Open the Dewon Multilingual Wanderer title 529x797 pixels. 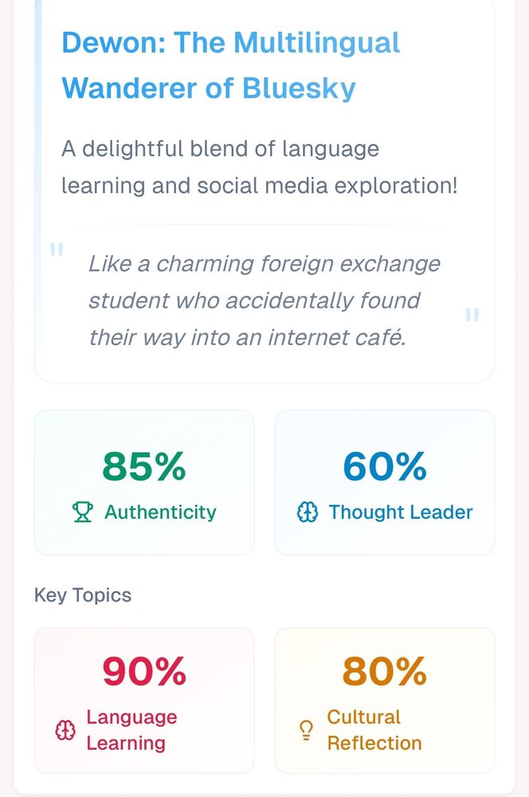tap(231, 65)
